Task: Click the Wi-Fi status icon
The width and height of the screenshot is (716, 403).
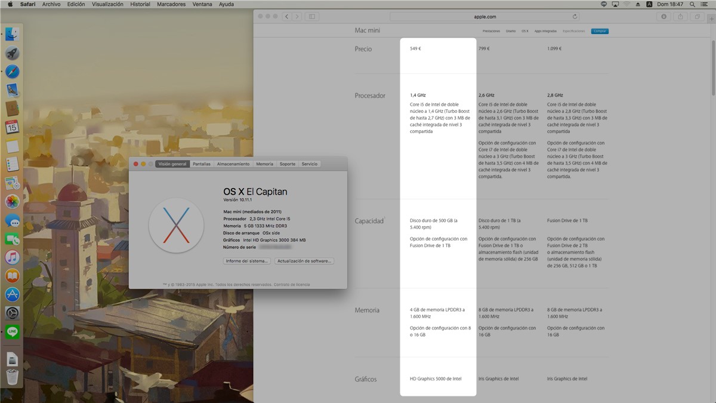Action: point(626,4)
